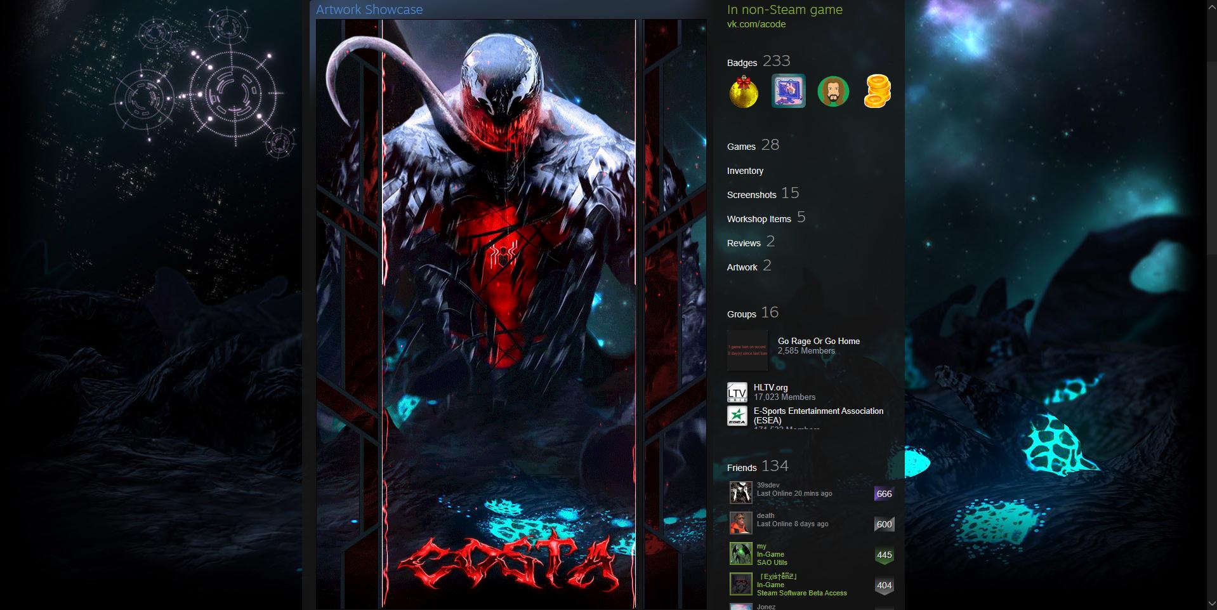This screenshot has height=610, width=1217.
Task: Open friend death's avatar
Action: (740, 523)
